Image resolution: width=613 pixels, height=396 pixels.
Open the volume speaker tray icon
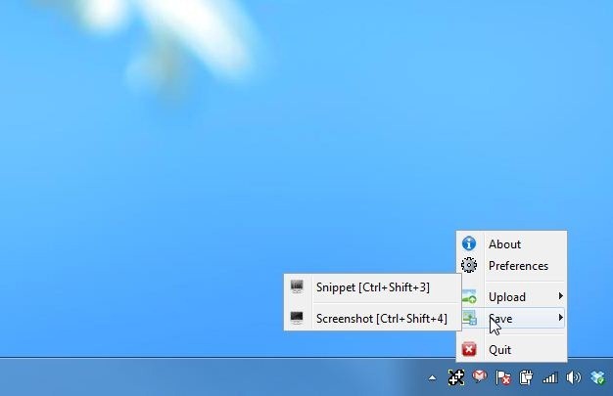point(574,377)
